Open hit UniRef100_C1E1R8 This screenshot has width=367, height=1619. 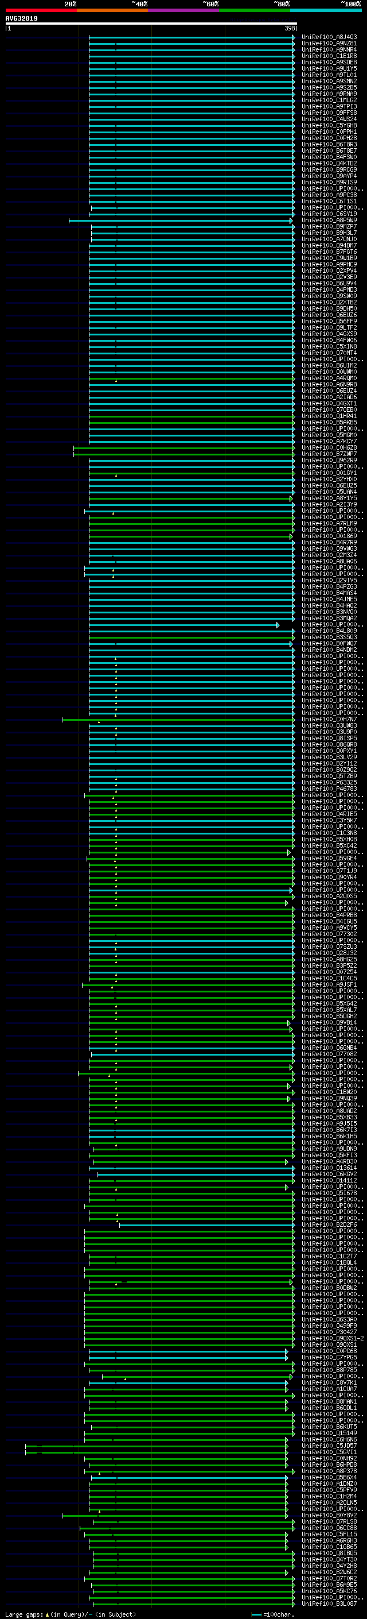(x=329, y=56)
